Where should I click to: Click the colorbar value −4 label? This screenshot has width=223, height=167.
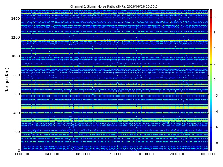(x=216, y=112)
